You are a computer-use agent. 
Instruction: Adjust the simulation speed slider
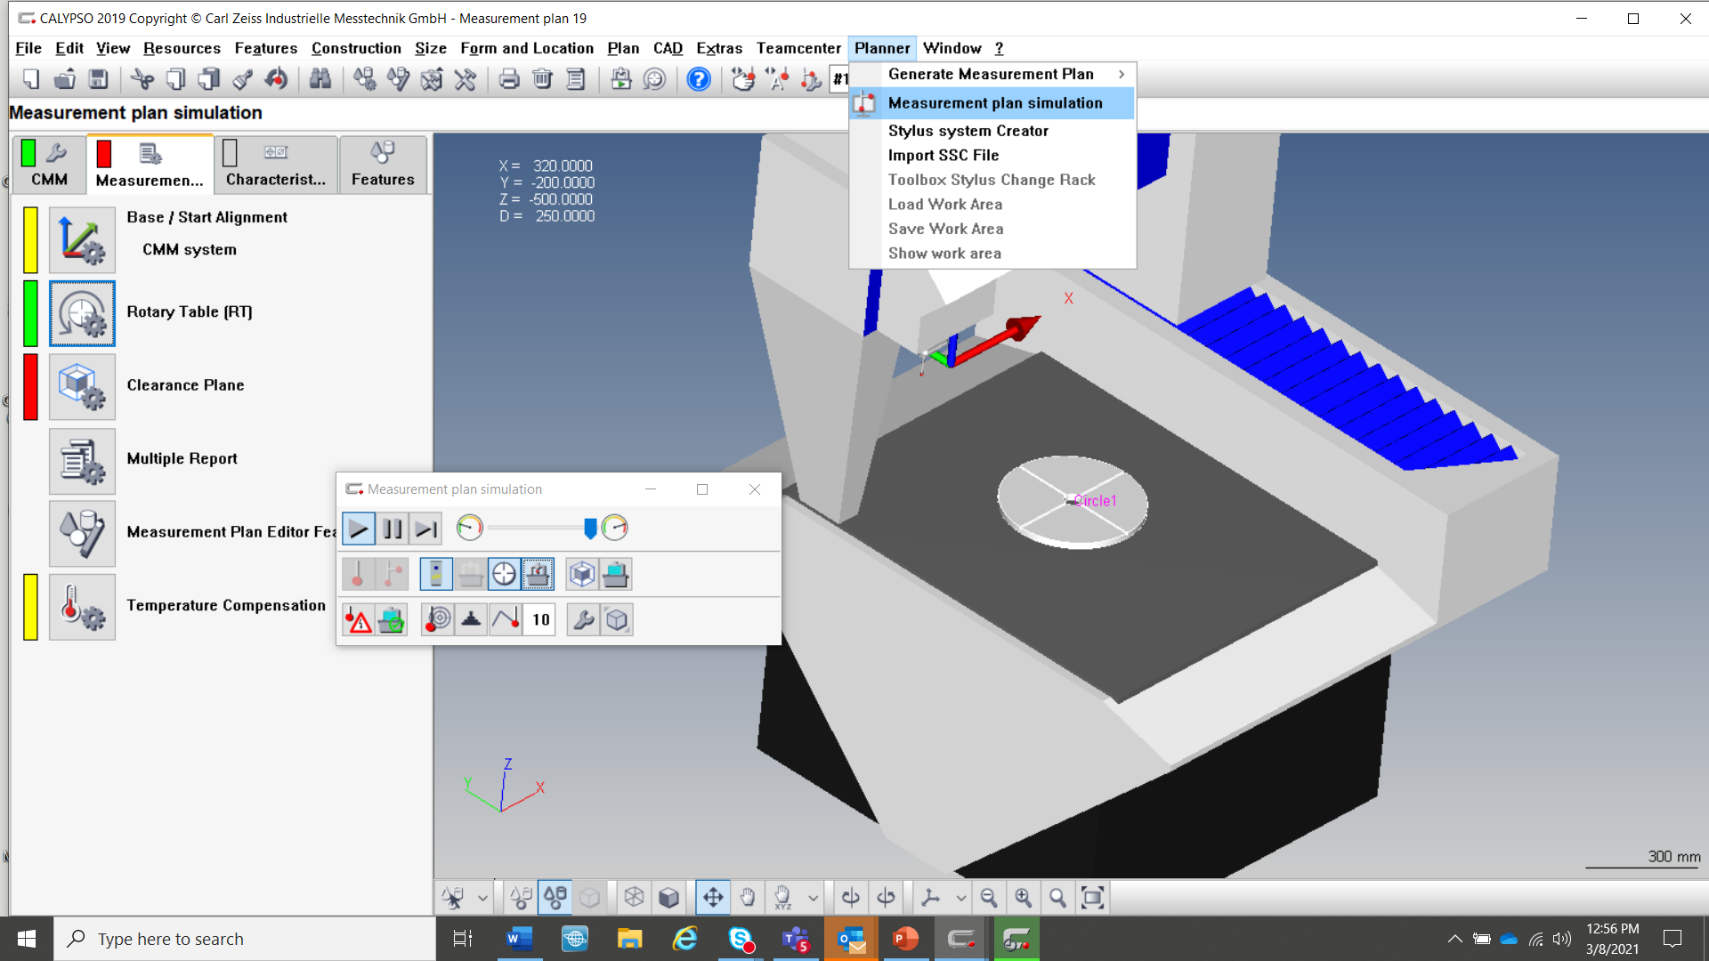pos(589,528)
